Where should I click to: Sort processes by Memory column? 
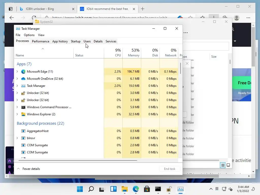click(132, 53)
